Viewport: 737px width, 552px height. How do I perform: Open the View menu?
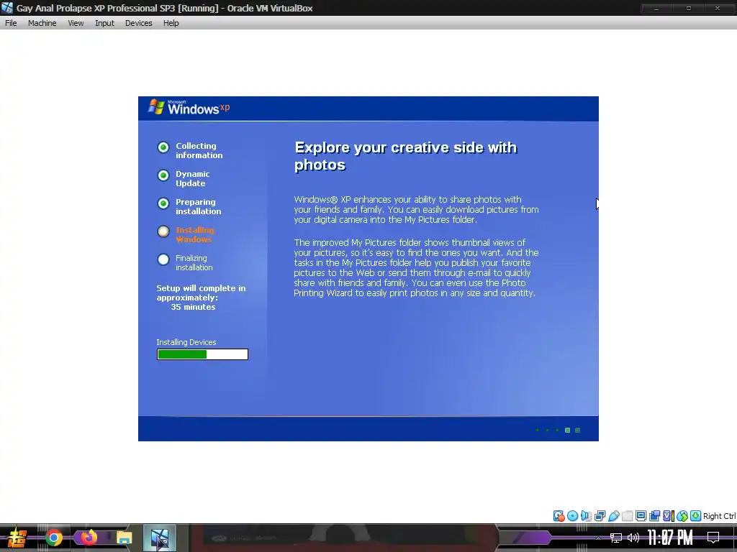click(x=76, y=23)
